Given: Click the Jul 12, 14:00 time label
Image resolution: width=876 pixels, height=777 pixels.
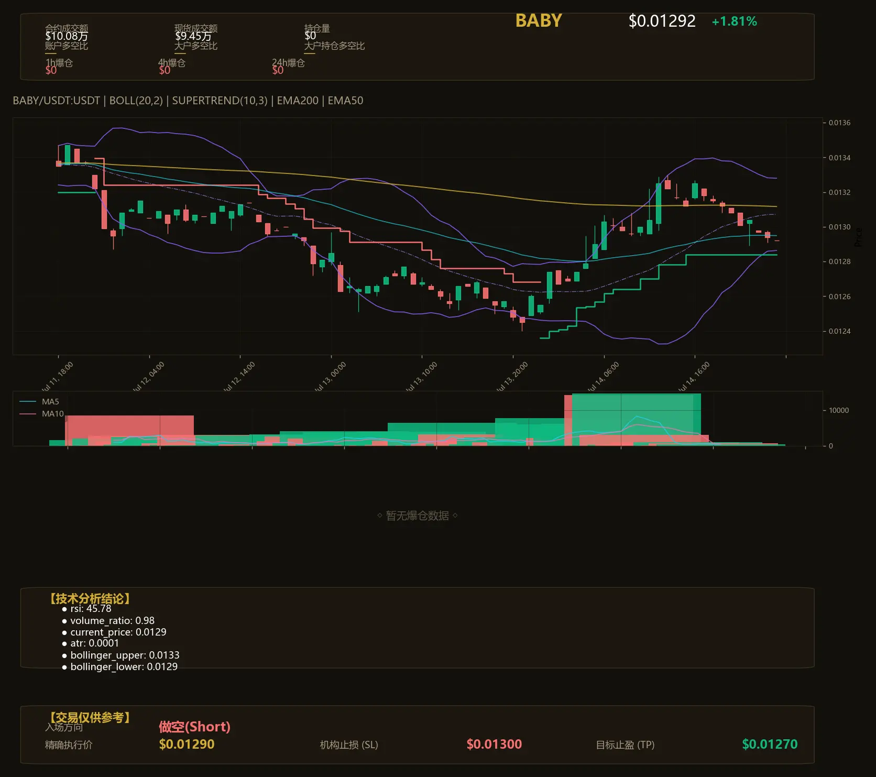Looking at the screenshot, I should (239, 377).
